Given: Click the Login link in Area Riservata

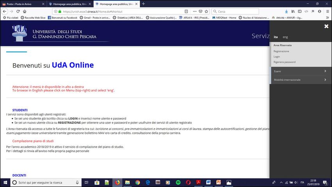Looking at the screenshot, I should pyautogui.click(x=277, y=57).
